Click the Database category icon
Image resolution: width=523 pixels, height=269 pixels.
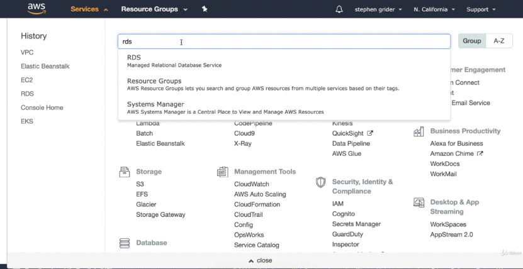(125, 243)
